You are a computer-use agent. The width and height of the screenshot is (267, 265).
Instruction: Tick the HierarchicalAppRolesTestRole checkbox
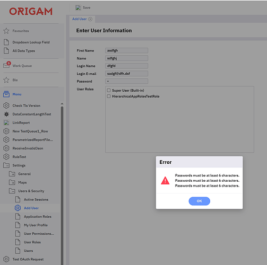click(x=109, y=96)
